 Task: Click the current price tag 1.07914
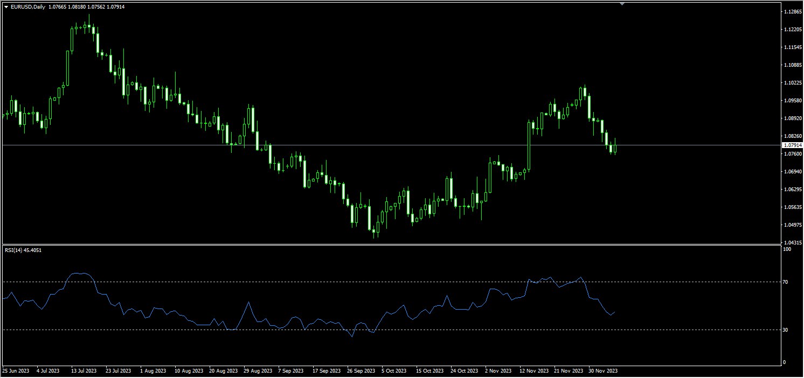point(793,145)
